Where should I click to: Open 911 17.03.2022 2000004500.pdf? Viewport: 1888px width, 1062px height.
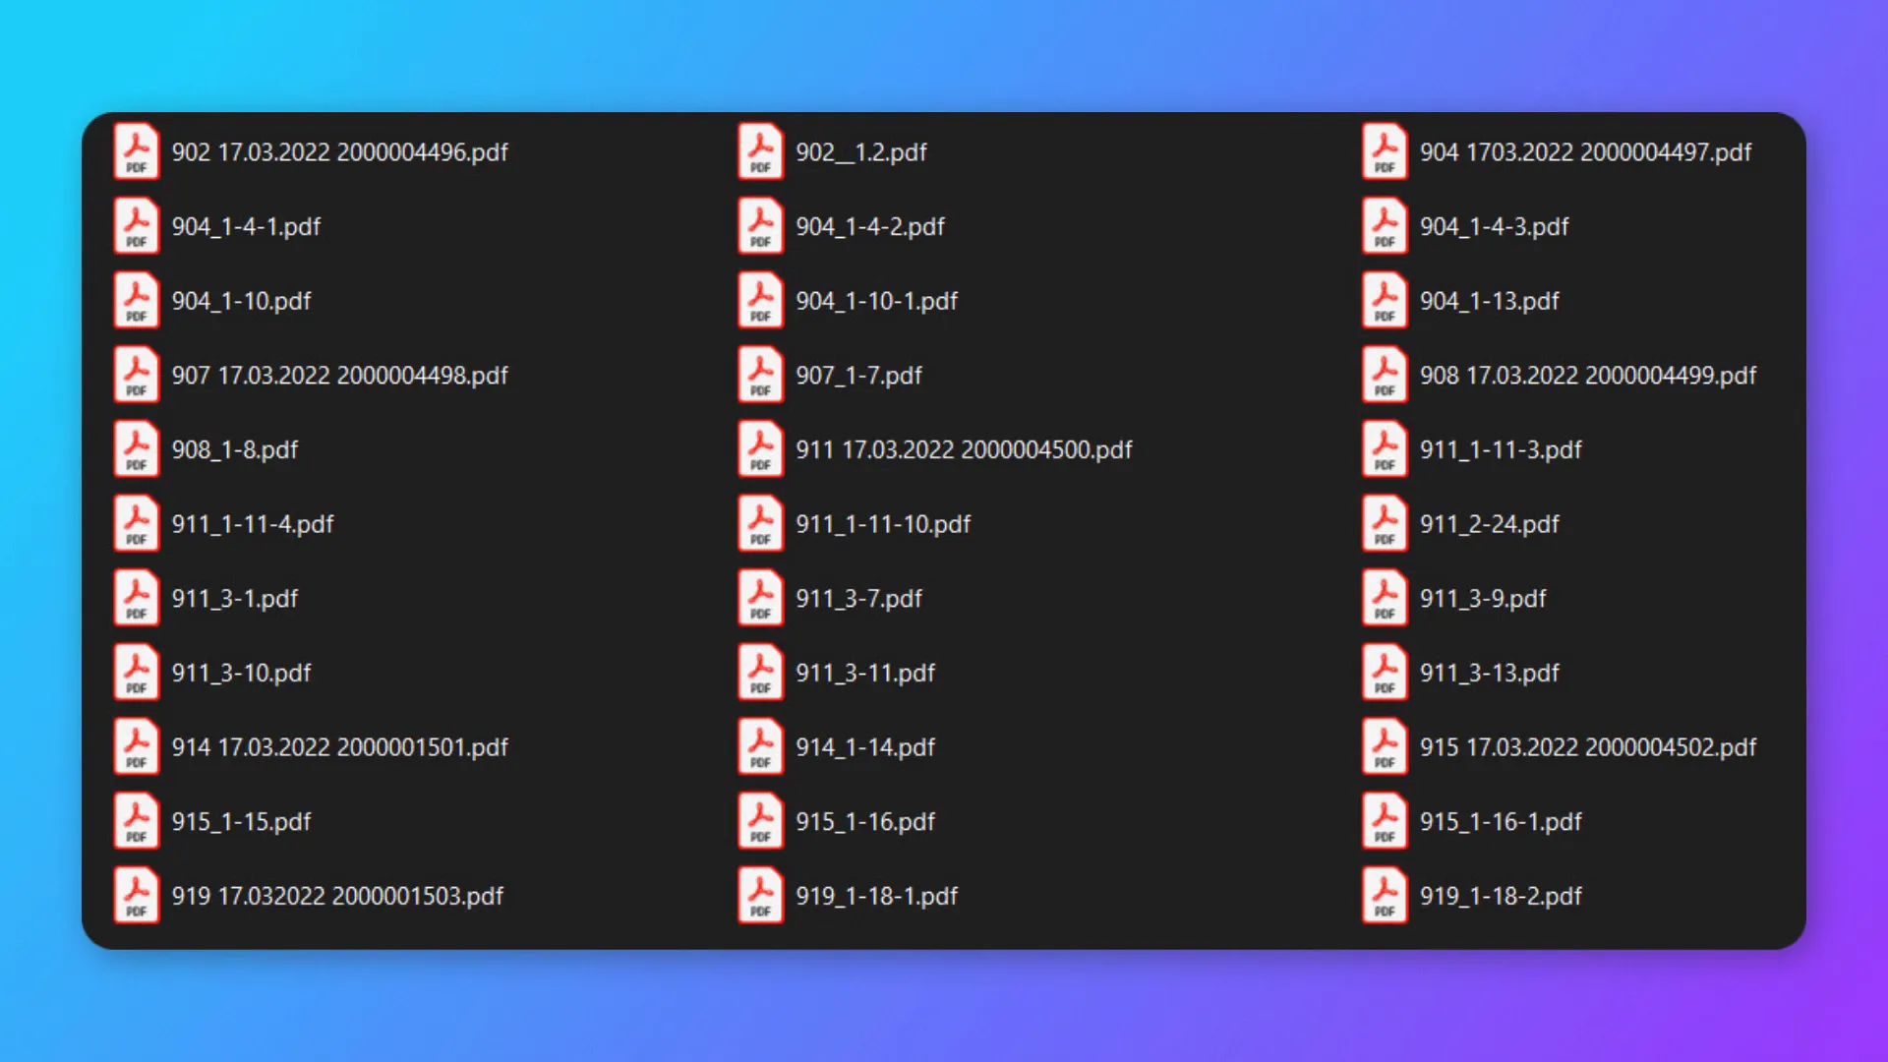click(x=964, y=448)
